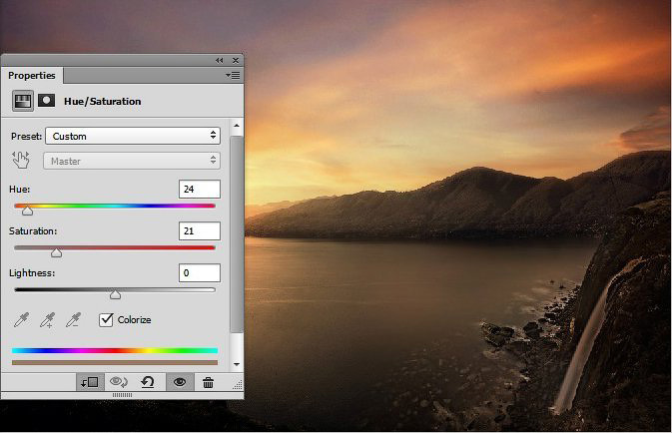
Task: Close the Properties panel
Action: click(236, 61)
